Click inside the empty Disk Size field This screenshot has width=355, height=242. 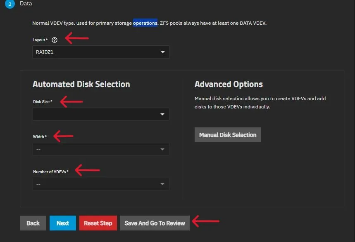click(x=83, y=114)
